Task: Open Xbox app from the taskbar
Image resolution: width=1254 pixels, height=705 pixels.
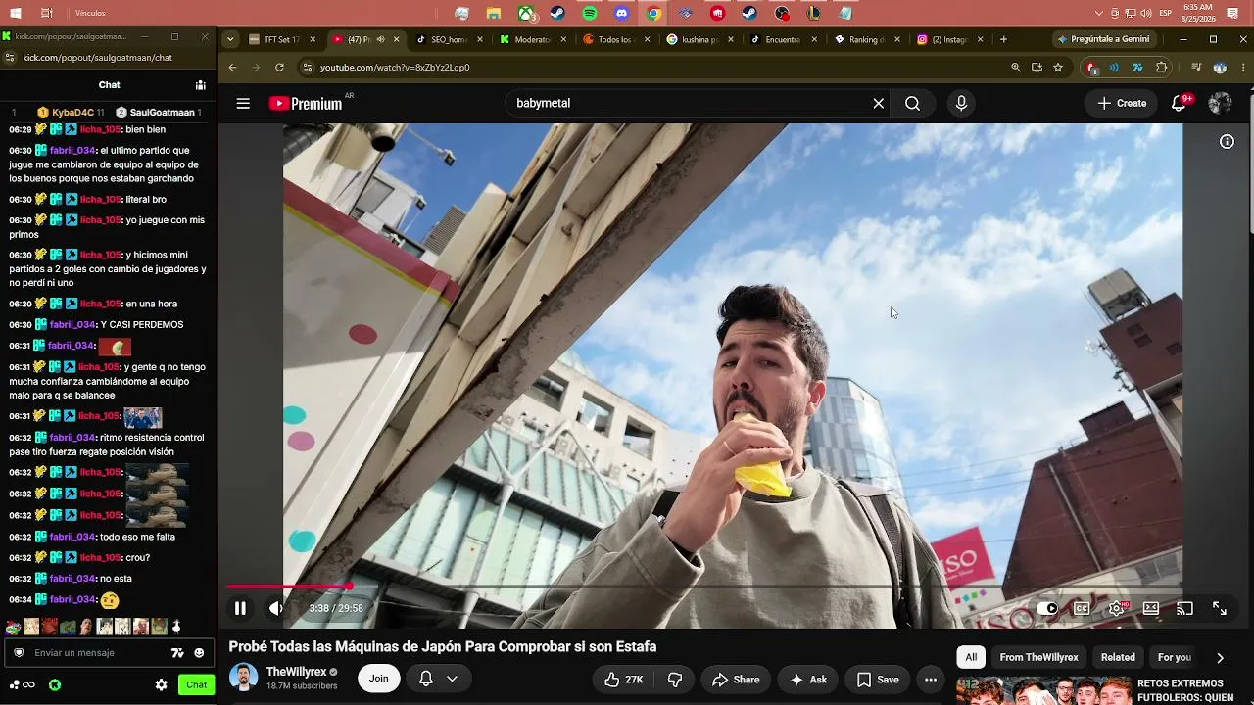Action: tap(526, 14)
